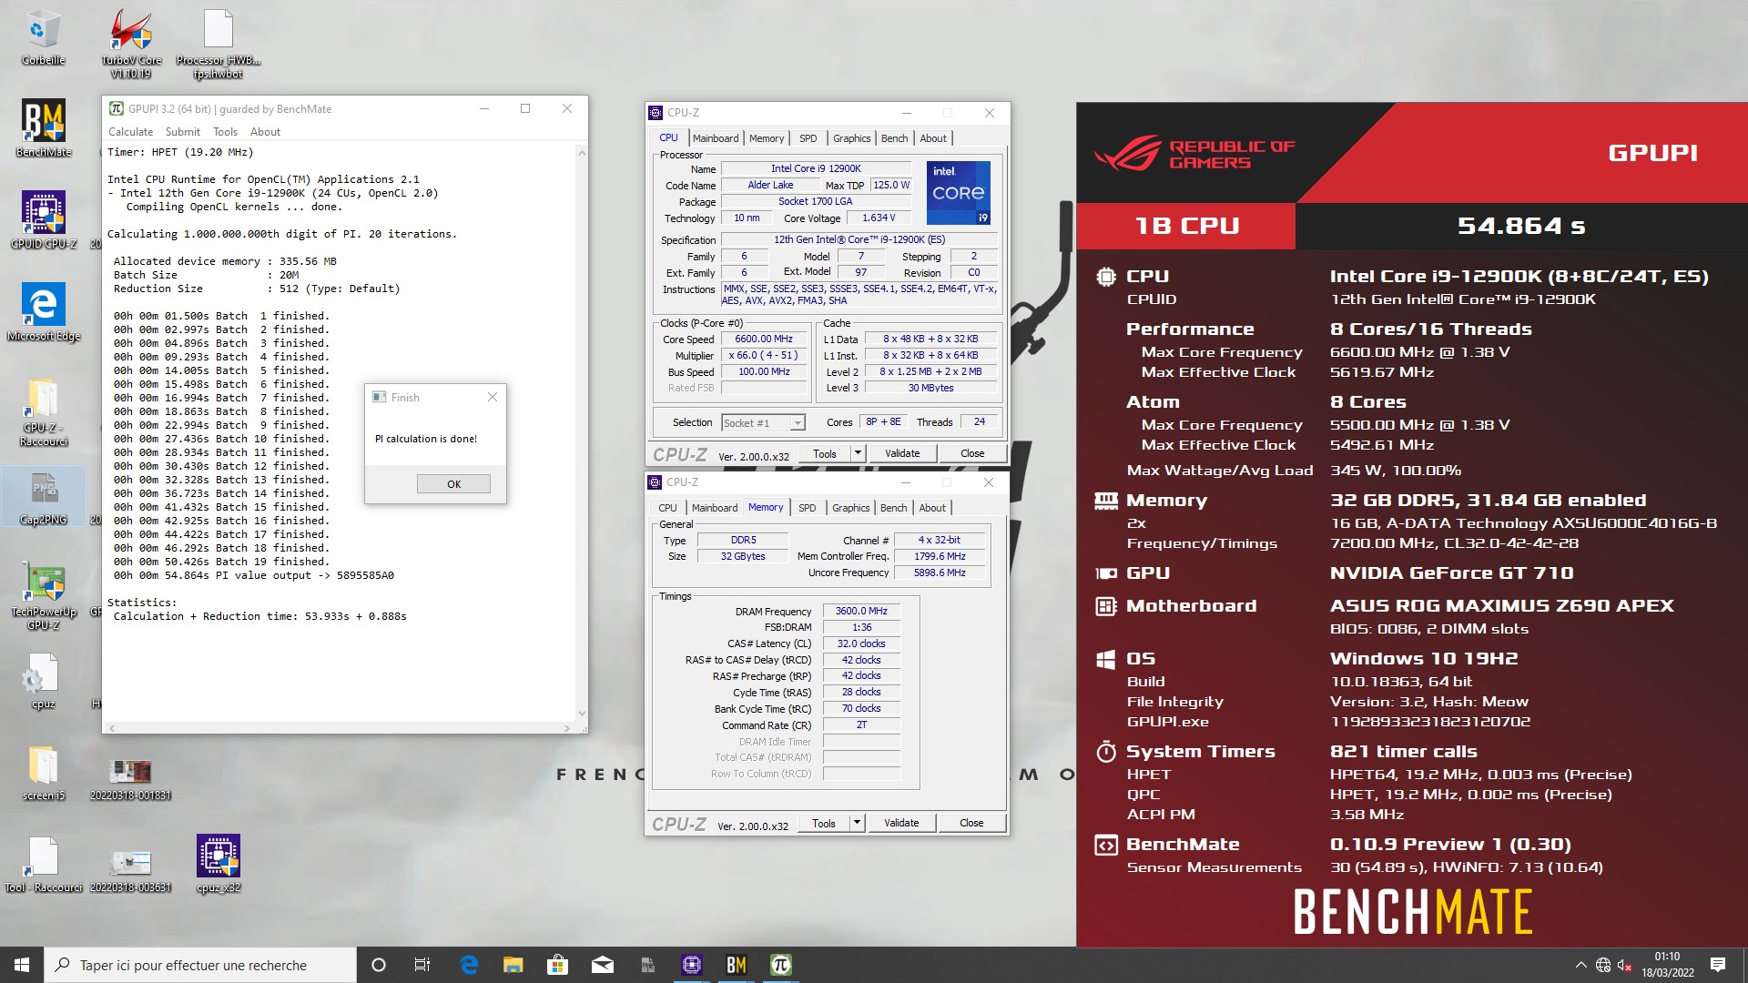Show hidden tray icons chevron
The image size is (1748, 983).
[x=1581, y=965]
